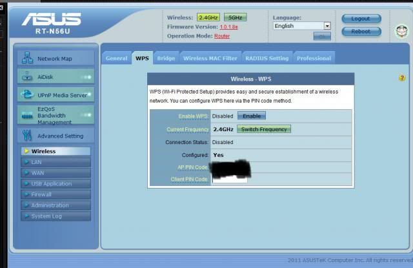The width and height of the screenshot is (413, 268).
Task: Click the UPnP Media Server text label
Action: click(x=62, y=95)
